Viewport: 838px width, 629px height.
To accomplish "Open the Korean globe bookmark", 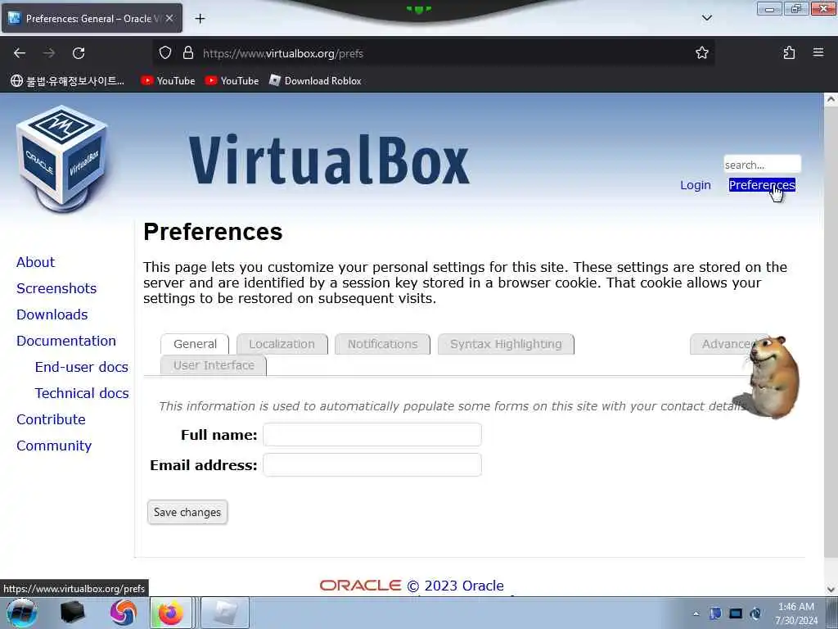I will click(x=67, y=81).
